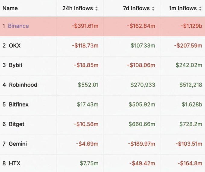Image resolution: width=205 pixels, height=172 pixels.
Task: Open the HTX exchange entry
Action: click(15, 163)
